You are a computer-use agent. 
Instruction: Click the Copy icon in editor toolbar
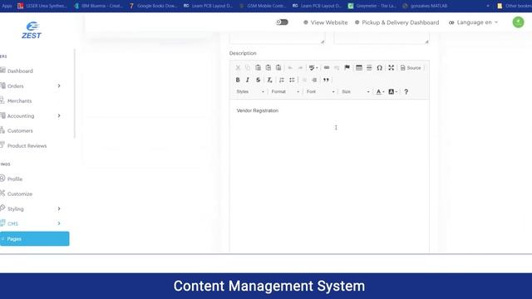[248, 68]
